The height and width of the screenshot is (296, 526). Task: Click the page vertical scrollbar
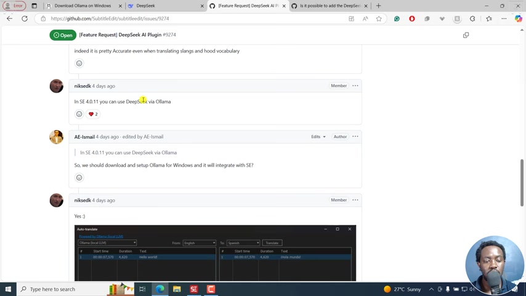pyautogui.click(x=522, y=183)
